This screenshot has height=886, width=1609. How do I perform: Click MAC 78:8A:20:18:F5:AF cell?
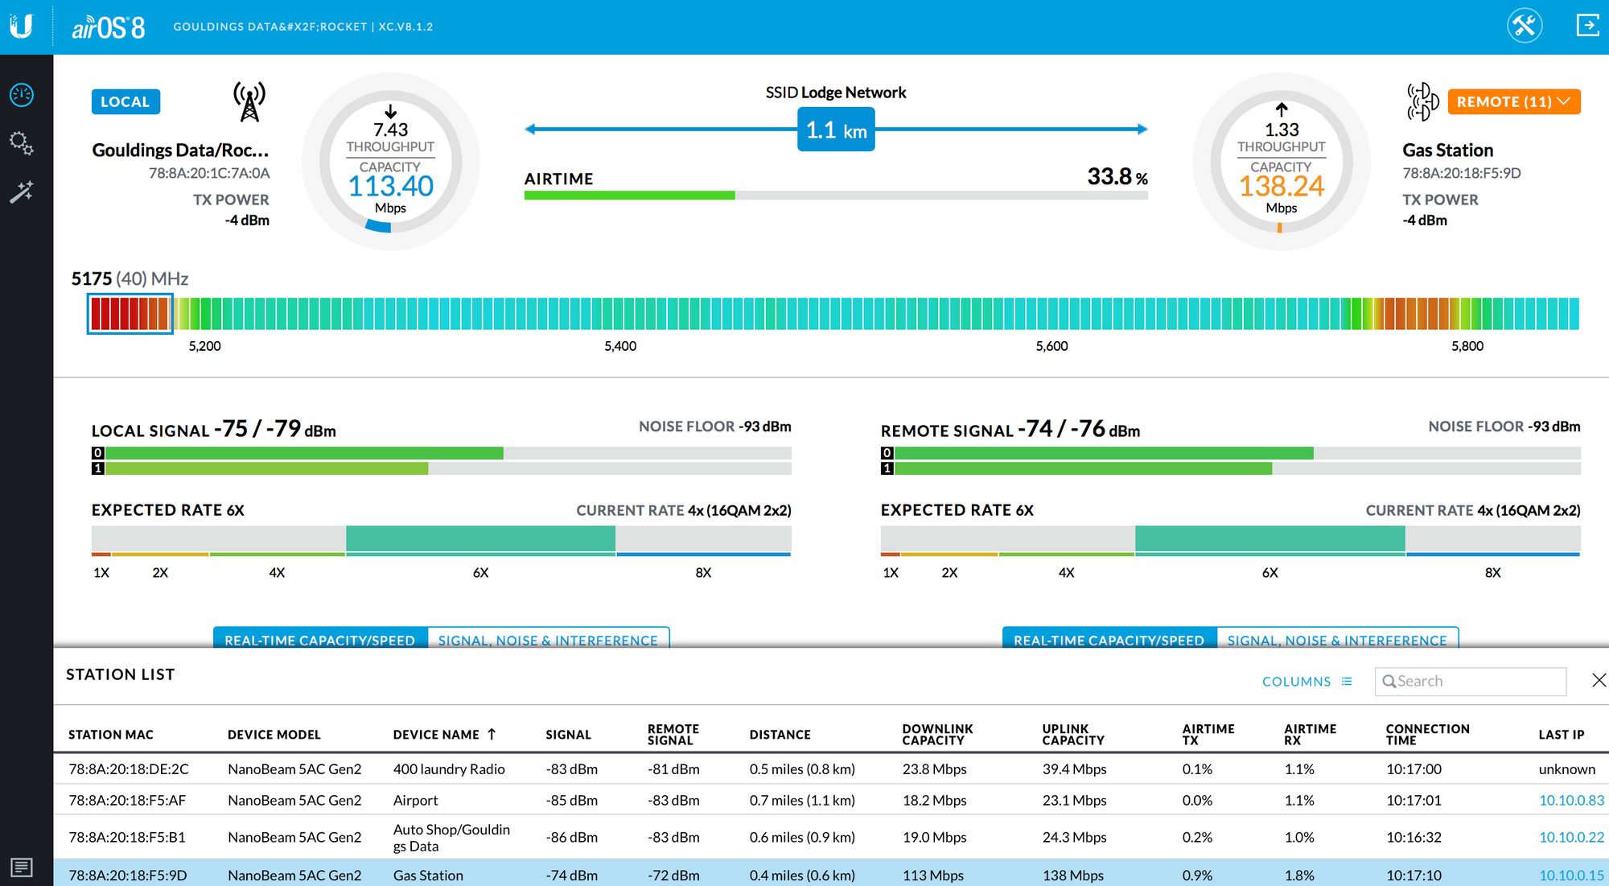tap(127, 801)
